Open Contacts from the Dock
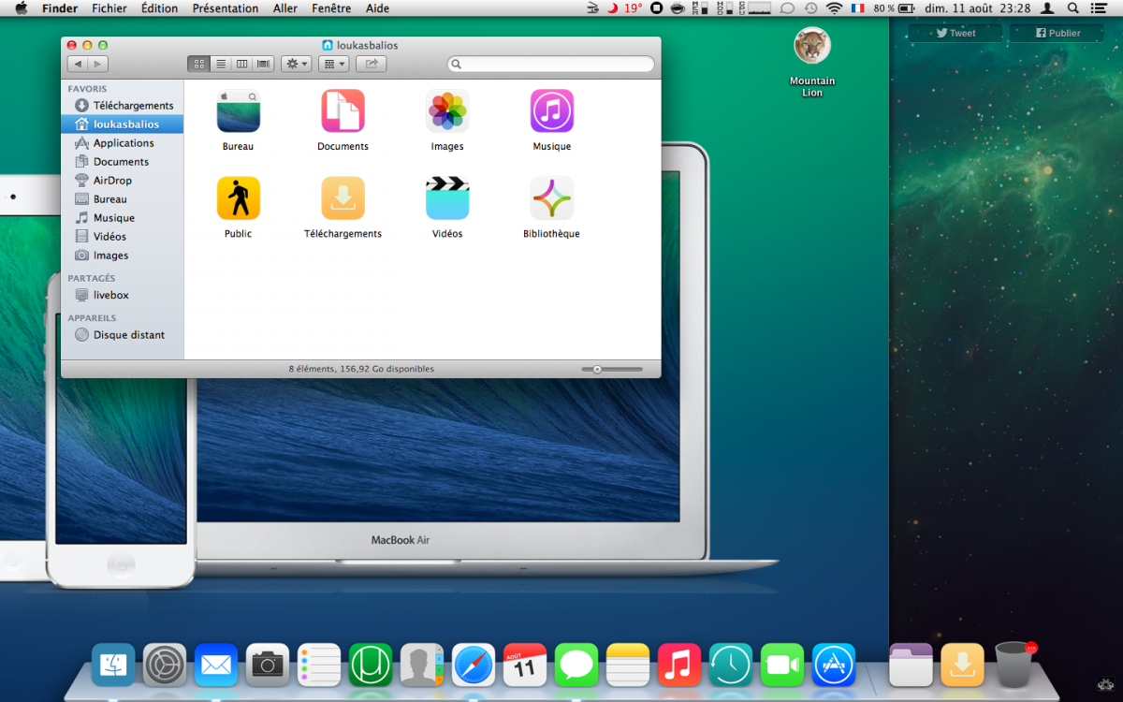1123x702 pixels. click(422, 665)
